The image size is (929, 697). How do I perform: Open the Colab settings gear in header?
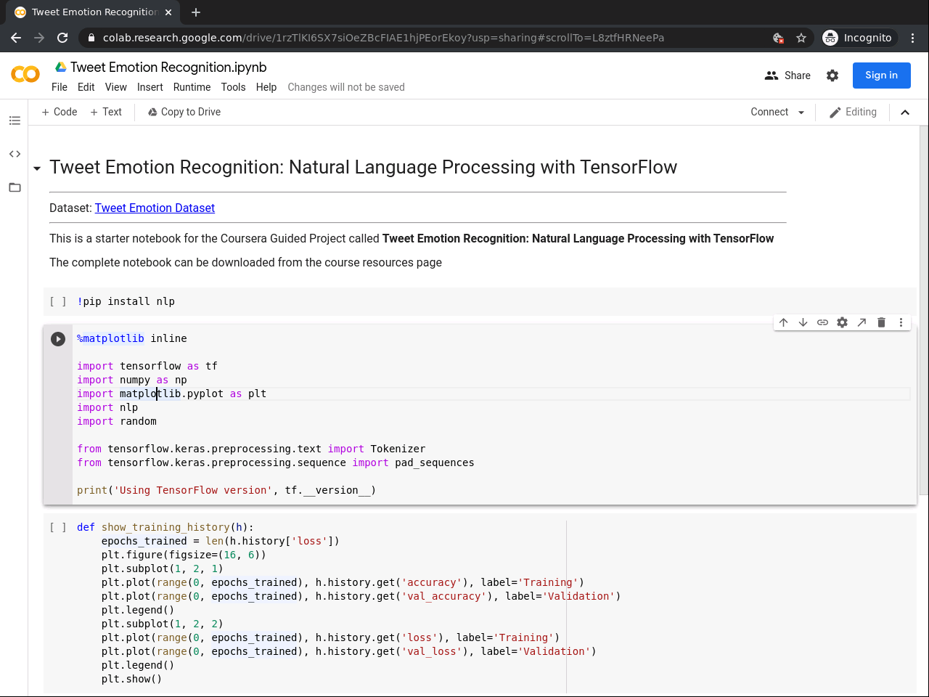tap(832, 76)
